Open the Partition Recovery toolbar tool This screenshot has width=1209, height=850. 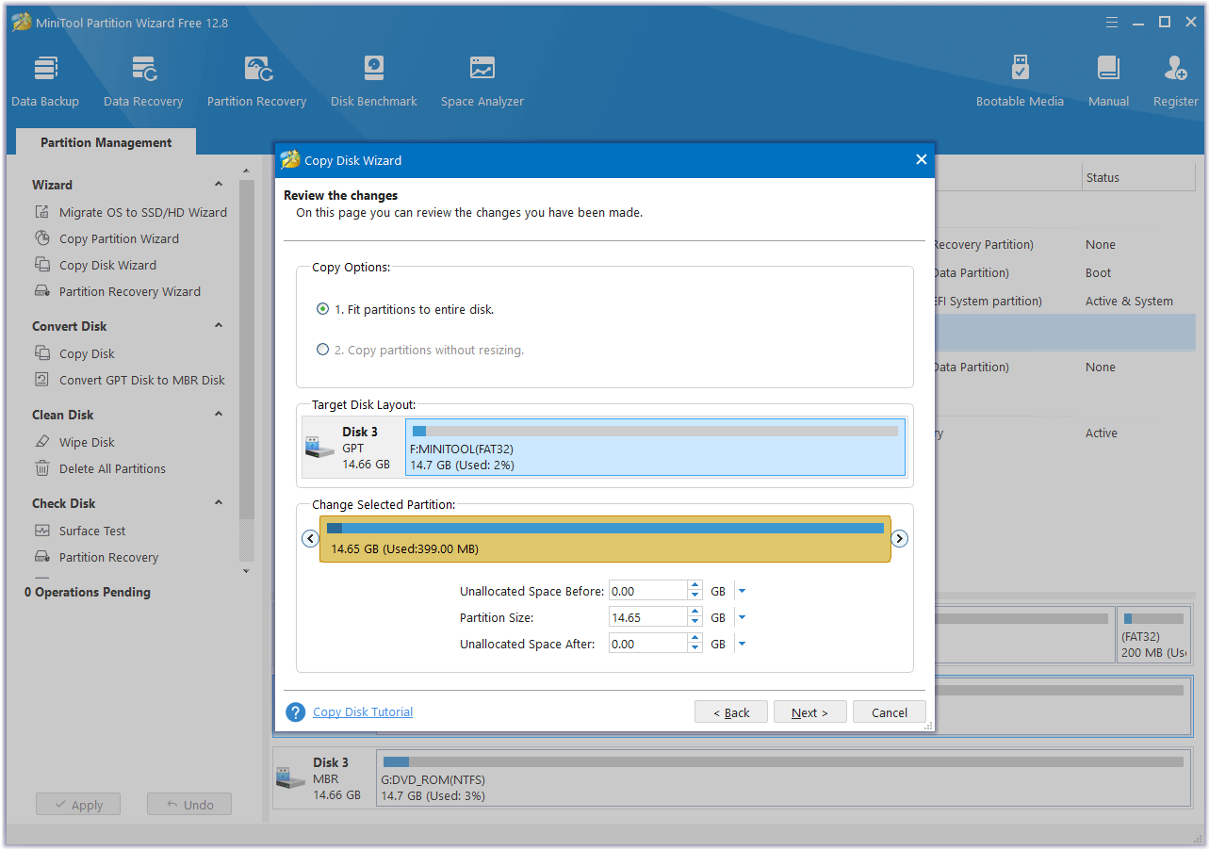click(256, 79)
